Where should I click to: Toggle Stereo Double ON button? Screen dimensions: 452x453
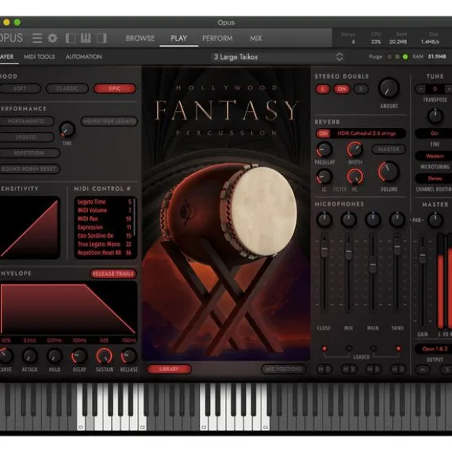pos(342,89)
